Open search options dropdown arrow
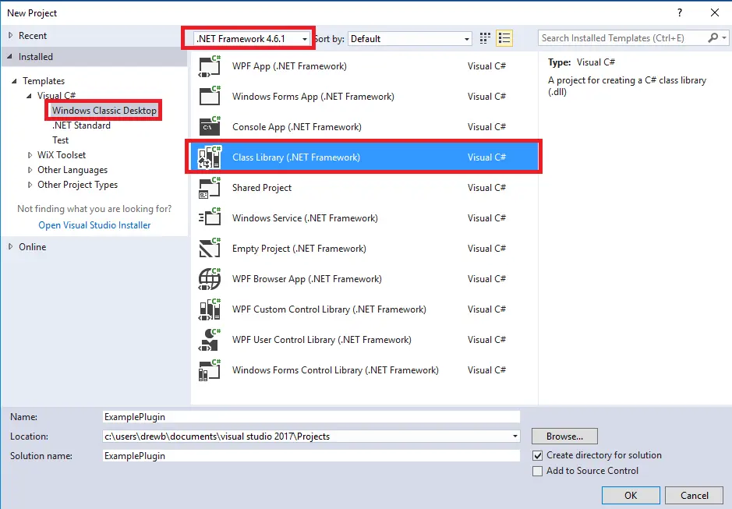 724,38
